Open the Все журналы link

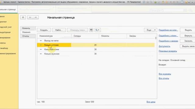(x=165, y=74)
